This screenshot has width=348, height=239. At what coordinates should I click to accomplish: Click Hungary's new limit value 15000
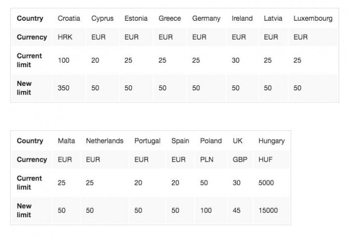pos(268,211)
